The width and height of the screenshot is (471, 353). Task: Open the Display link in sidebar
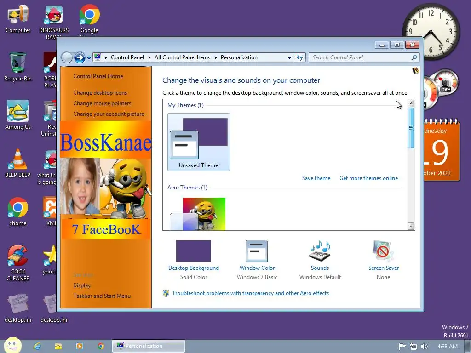[82, 285]
